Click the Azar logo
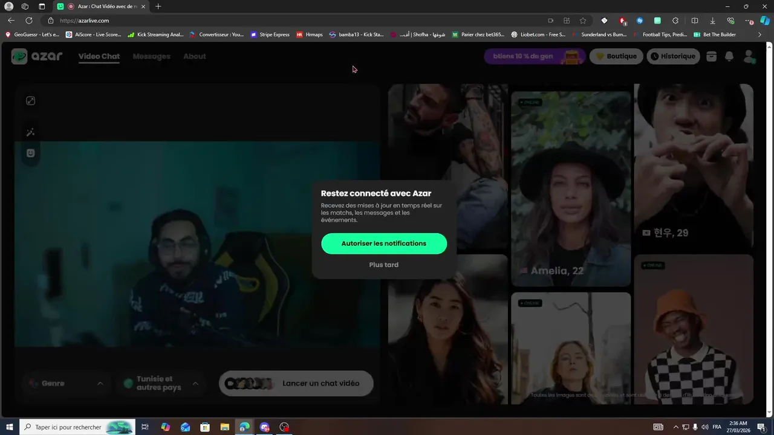Screen dimensions: 774x435 pos(37,56)
